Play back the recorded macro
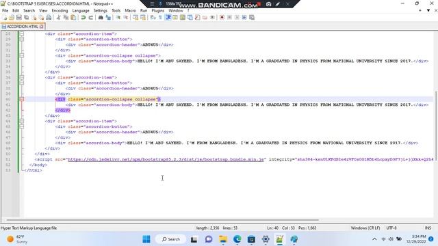Image resolution: width=438 pixels, height=246 pixels. tap(237, 18)
